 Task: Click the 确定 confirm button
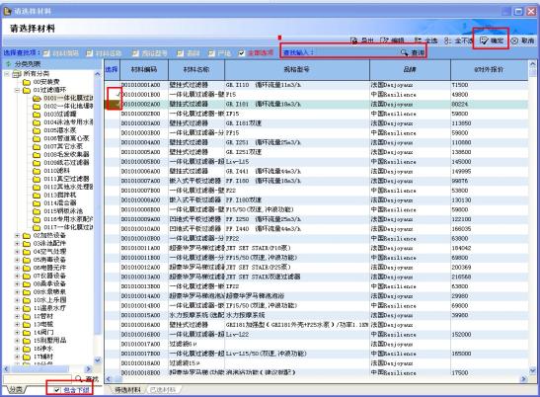click(492, 40)
